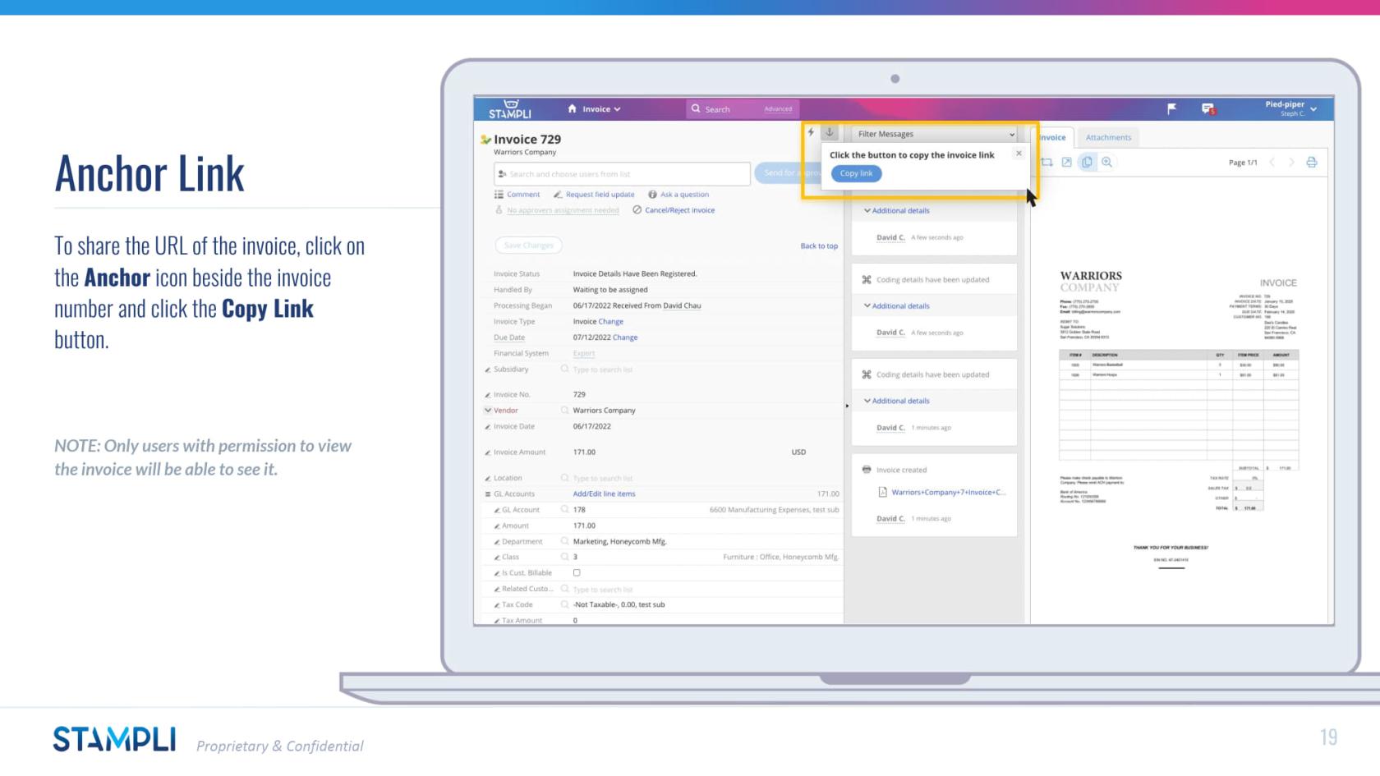Expand the Vendor field chevron
The height and width of the screenshot is (776, 1380).
[488, 411]
